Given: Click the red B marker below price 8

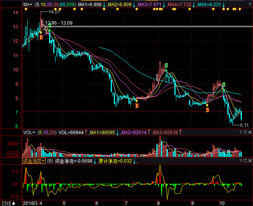Looking at the screenshot, I should [137, 105].
